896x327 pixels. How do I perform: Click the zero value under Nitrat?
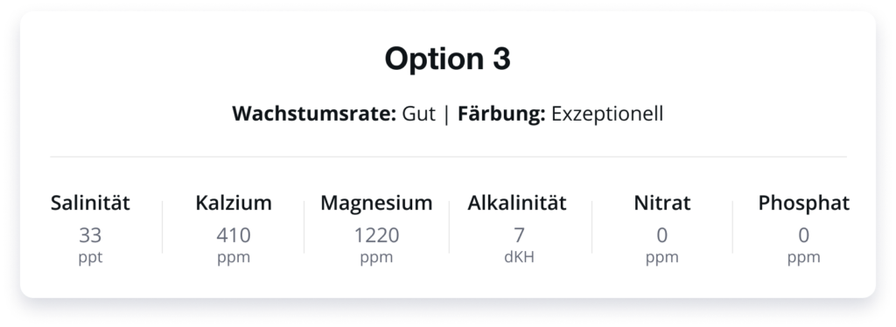[x=661, y=235]
